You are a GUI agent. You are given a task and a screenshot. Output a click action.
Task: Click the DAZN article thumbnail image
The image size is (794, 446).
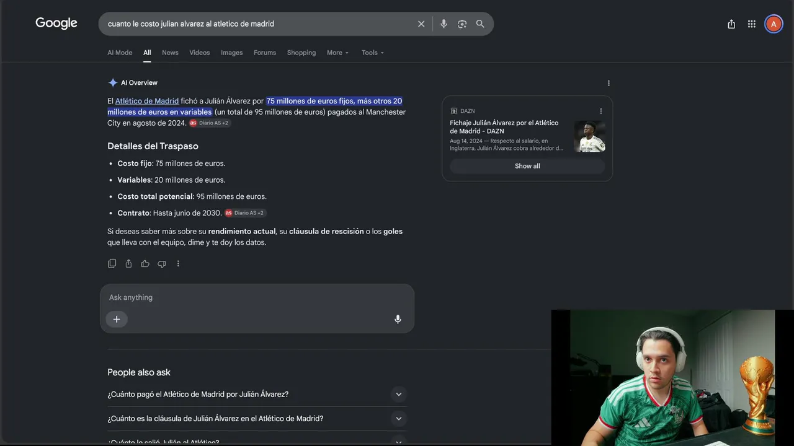[x=589, y=136]
